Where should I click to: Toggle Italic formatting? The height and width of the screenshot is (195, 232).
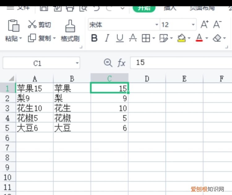click(x=107, y=38)
